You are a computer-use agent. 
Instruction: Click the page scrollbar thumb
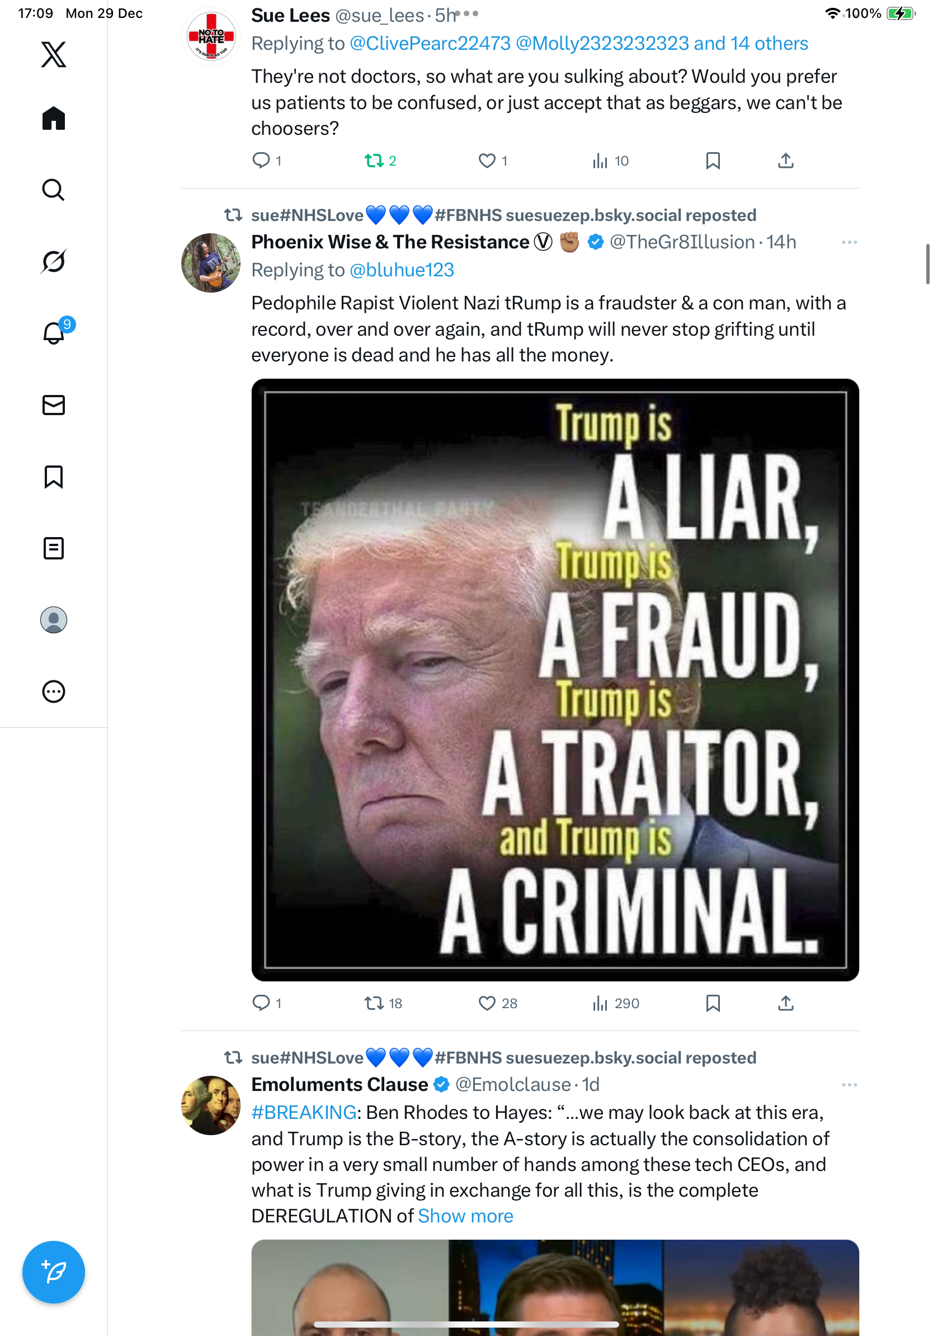928,264
